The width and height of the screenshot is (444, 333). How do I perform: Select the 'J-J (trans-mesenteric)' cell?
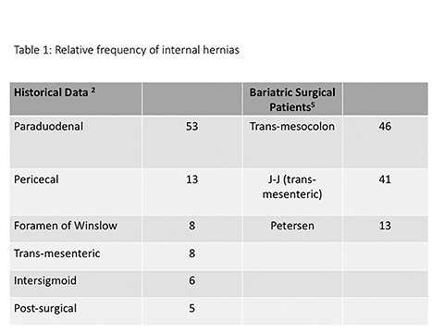pyautogui.click(x=292, y=191)
